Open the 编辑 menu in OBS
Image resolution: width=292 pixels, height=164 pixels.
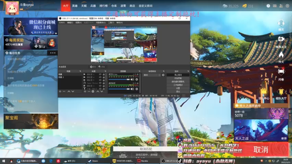[70, 23]
